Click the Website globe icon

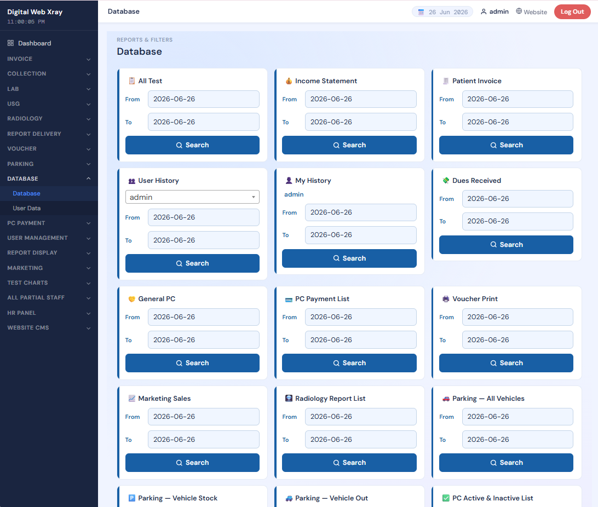tap(519, 11)
